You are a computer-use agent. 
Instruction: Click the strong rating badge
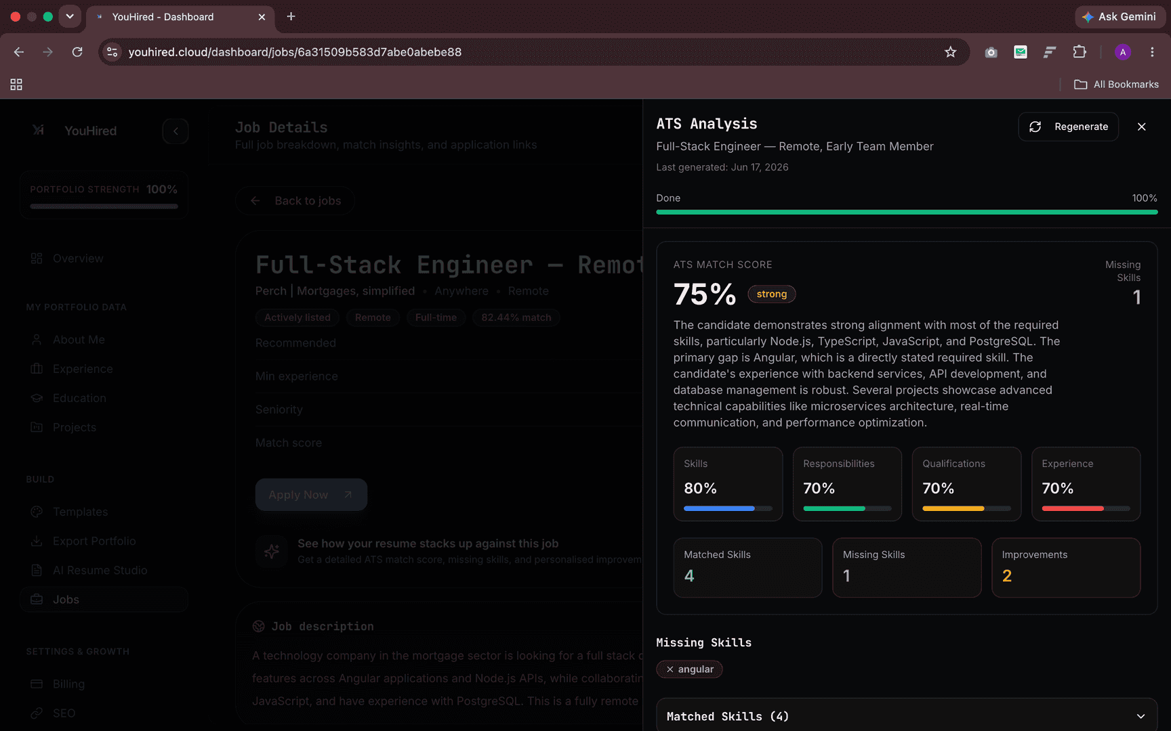(x=771, y=294)
